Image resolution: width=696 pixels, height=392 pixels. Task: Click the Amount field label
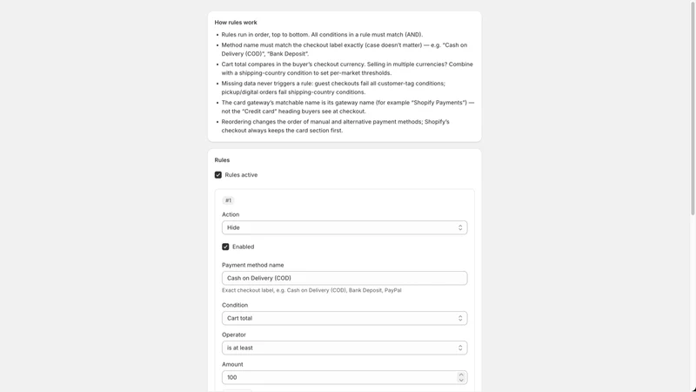point(232,364)
